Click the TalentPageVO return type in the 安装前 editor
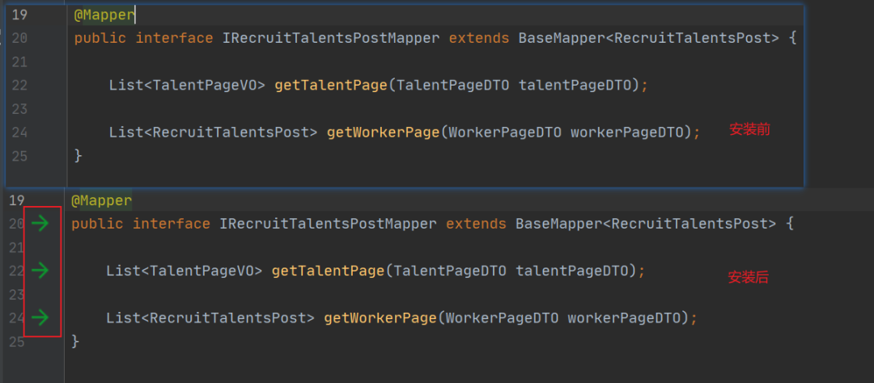This screenshot has height=383, width=874. pos(205,85)
